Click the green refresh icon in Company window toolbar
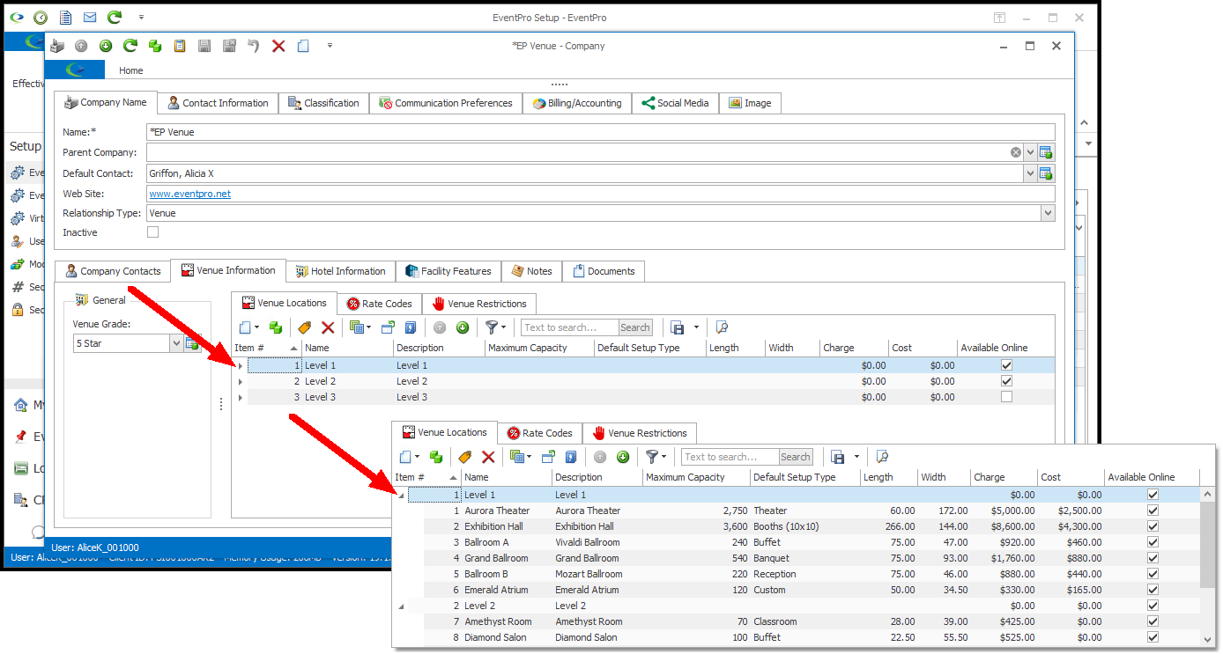This screenshot has height=654, width=1223. pos(130,46)
